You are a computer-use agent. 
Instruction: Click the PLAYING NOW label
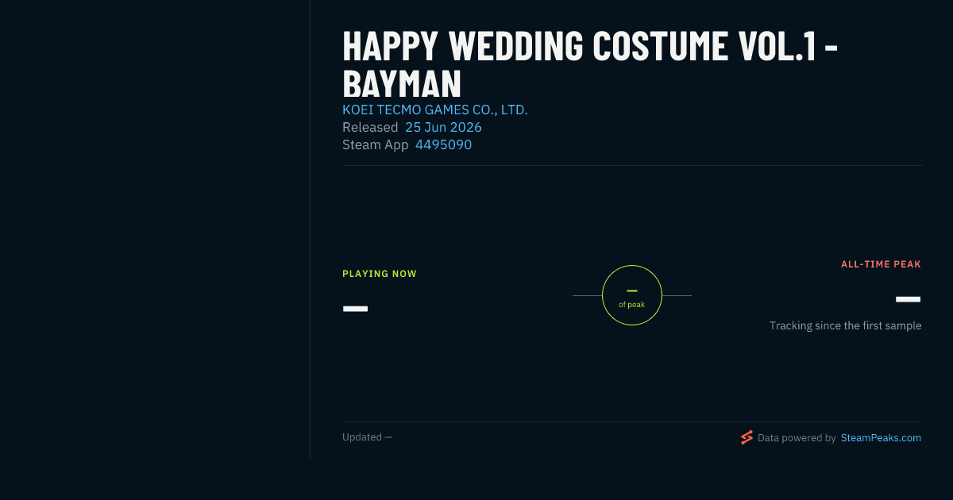[380, 274]
